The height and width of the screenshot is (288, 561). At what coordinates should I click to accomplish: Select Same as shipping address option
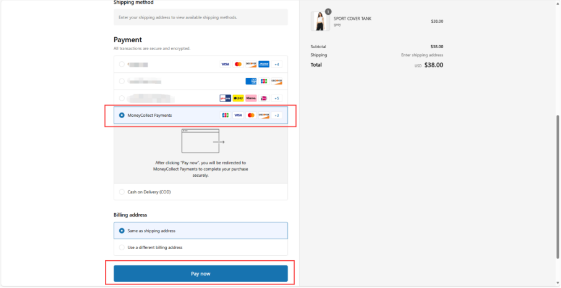pyautogui.click(x=122, y=231)
